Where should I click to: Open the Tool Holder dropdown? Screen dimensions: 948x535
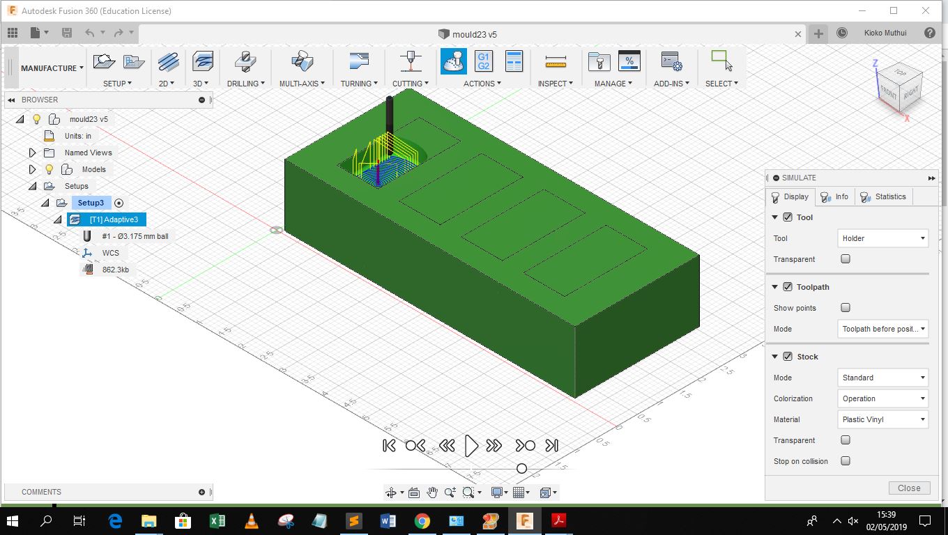[882, 238]
